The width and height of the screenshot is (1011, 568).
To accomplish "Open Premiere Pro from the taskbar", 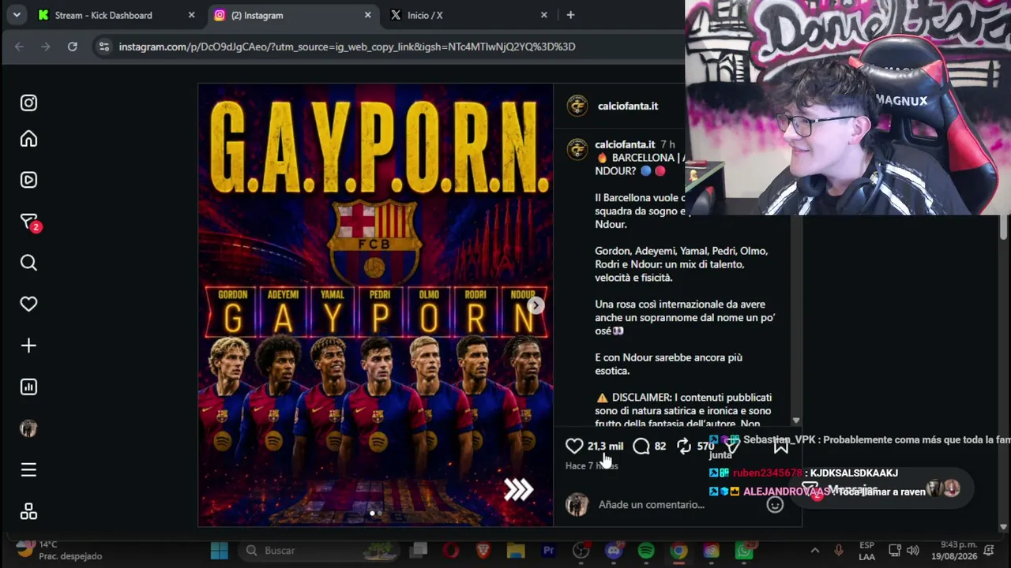I will [548, 551].
